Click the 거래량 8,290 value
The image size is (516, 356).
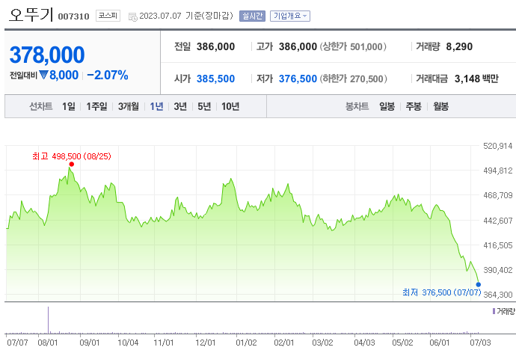(x=459, y=46)
